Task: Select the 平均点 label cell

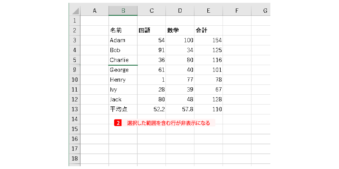Action: click(x=123, y=109)
